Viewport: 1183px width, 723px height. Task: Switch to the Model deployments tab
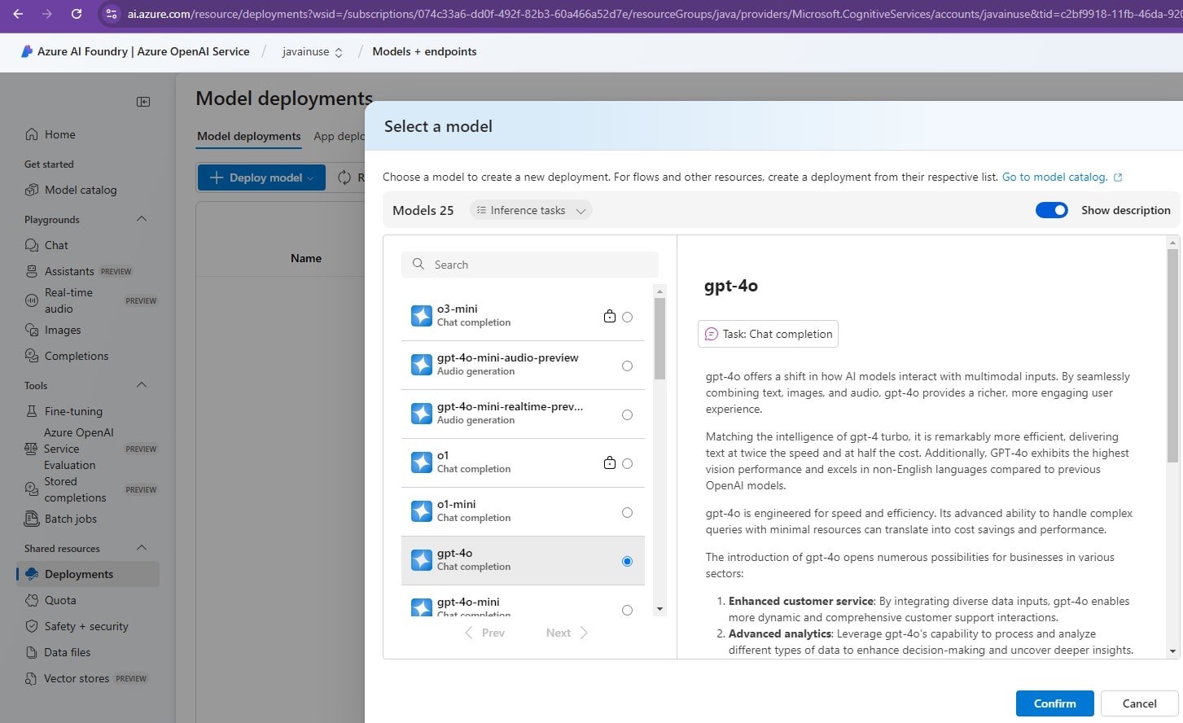pos(249,136)
